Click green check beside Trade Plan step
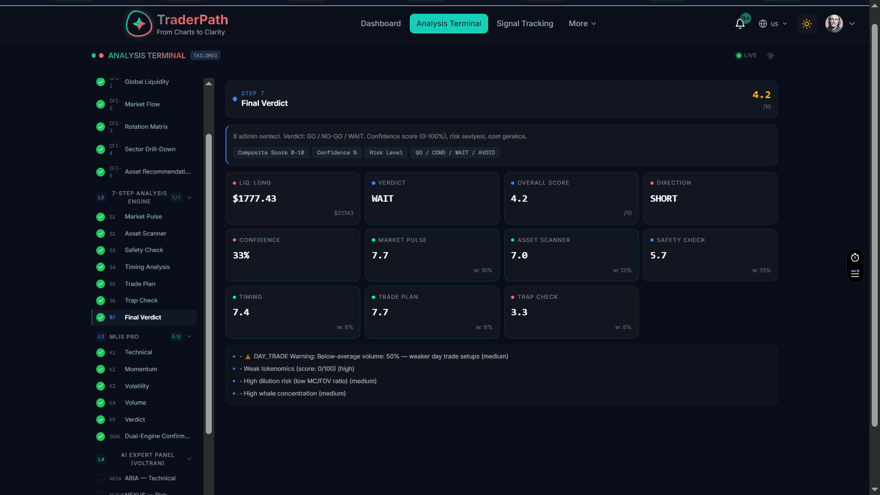Screen dimensions: 880x495 (x=101, y=284)
